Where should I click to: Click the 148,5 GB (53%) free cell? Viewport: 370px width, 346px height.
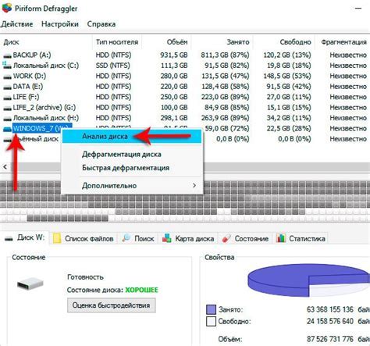287,77
